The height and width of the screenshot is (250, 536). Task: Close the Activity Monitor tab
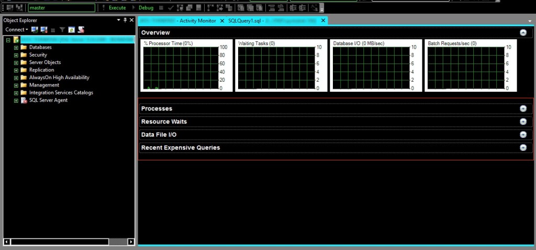pyautogui.click(x=222, y=20)
